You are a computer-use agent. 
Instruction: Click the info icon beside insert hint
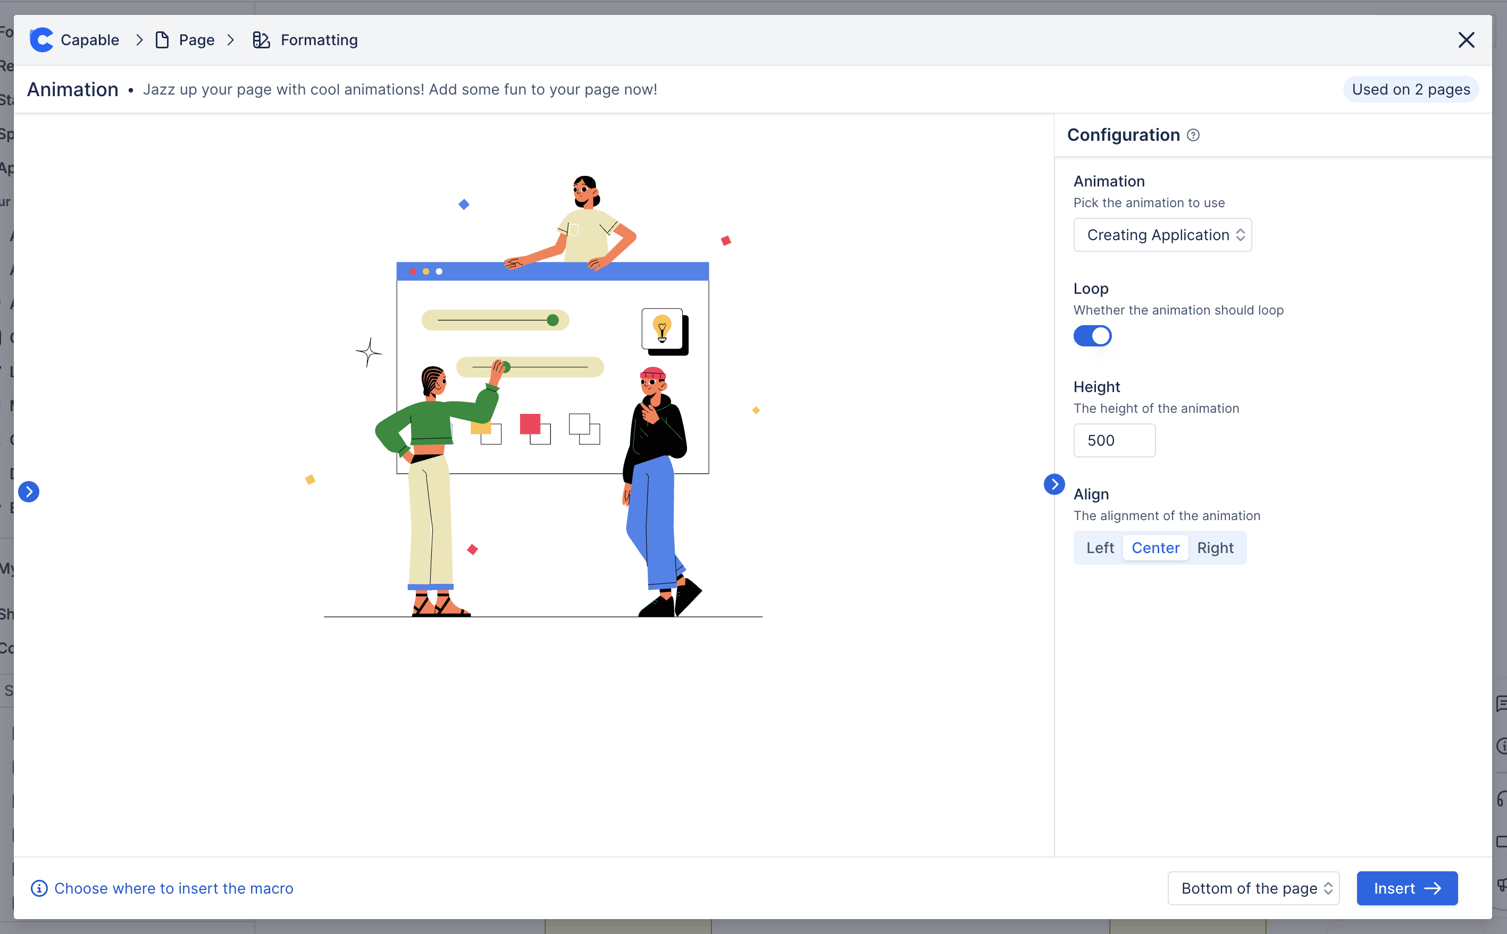(x=39, y=888)
